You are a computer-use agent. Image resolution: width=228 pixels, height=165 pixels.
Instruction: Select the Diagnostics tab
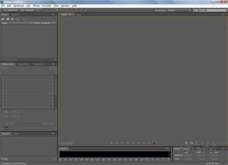(23, 64)
